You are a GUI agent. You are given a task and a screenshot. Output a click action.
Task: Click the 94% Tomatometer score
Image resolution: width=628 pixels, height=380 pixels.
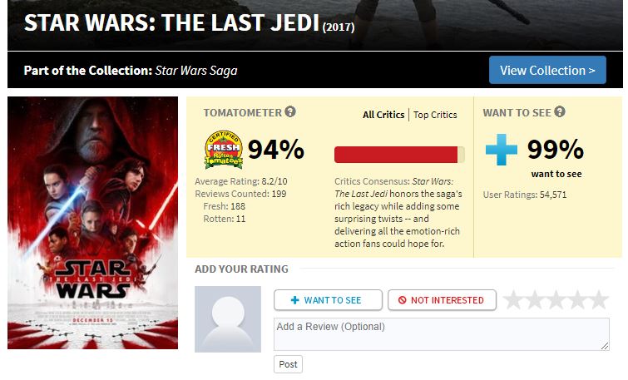click(276, 150)
